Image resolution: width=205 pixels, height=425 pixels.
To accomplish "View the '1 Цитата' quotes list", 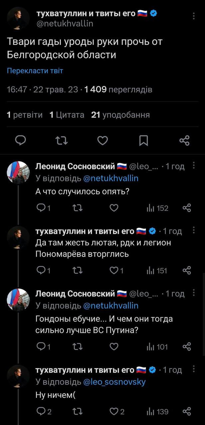I will click(67, 115).
